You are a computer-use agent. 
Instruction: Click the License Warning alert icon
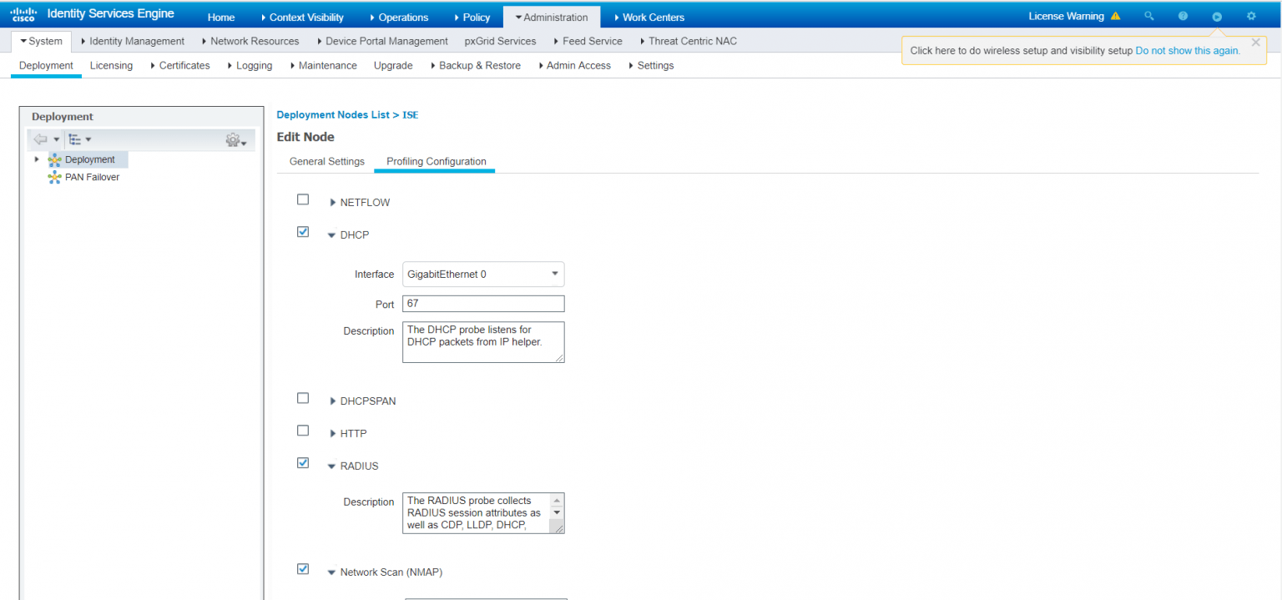pos(1116,15)
